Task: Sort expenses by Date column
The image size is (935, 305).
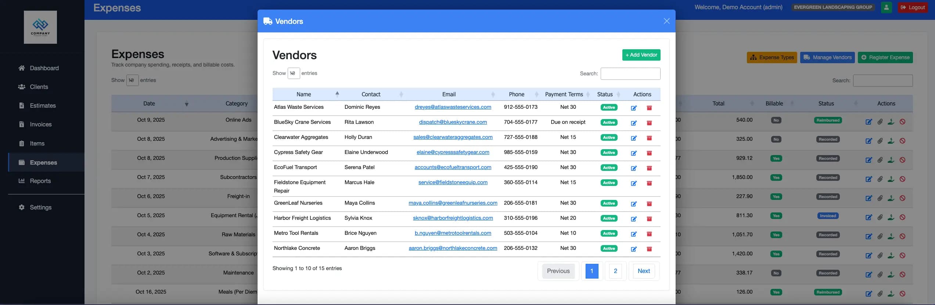Action: 151,104
